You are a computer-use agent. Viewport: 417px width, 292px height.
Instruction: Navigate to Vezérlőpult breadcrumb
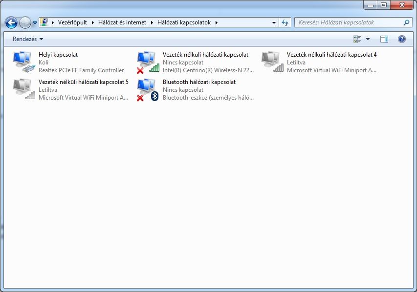[72, 22]
